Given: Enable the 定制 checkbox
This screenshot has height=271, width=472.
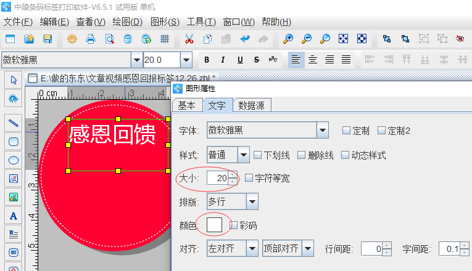Looking at the screenshot, I should click(x=347, y=131).
